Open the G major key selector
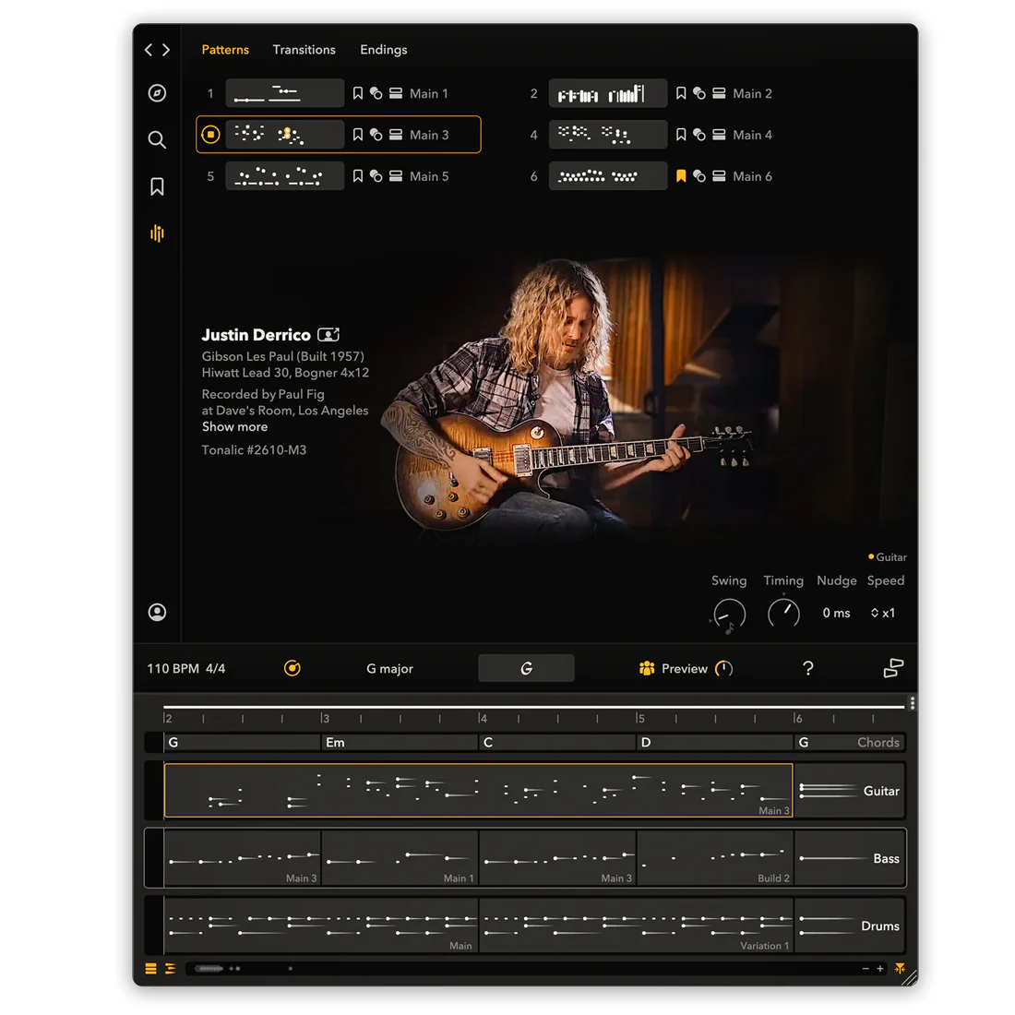 [389, 669]
